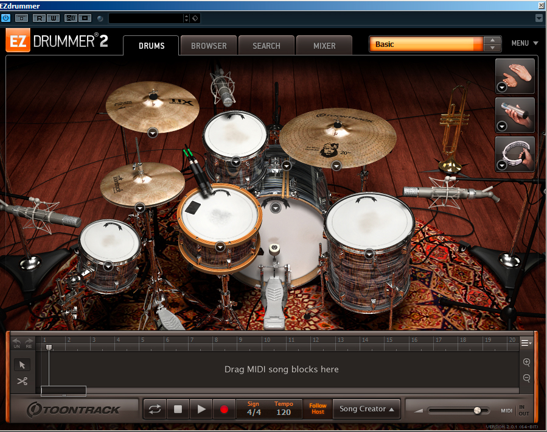The image size is (547, 432).
Task: Click the timeline overview scroll box
Action: pos(63,391)
